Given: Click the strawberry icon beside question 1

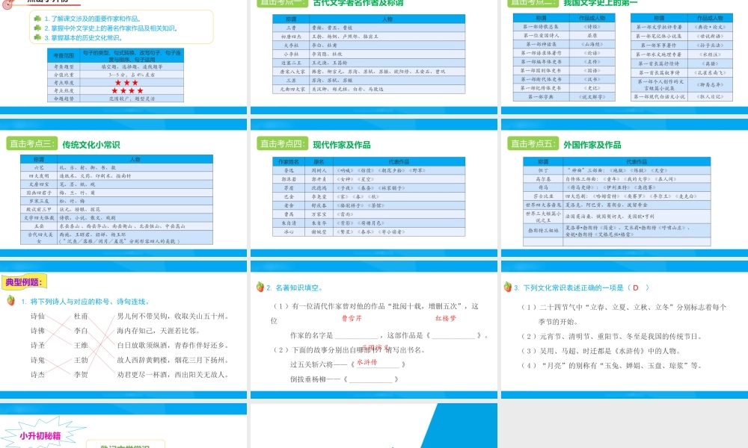Looking at the screenshot, I should [x=10, y=300].
